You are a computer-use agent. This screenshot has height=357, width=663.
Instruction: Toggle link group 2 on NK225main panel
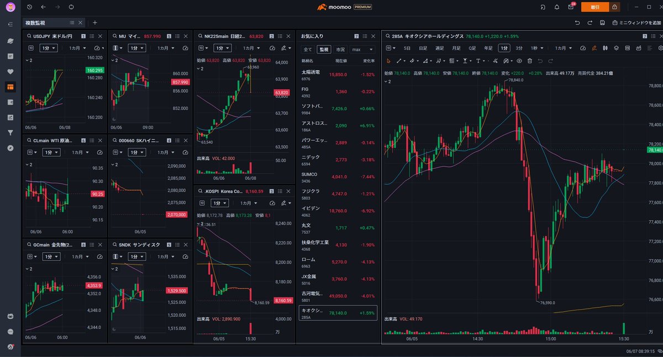click(271, 36)
